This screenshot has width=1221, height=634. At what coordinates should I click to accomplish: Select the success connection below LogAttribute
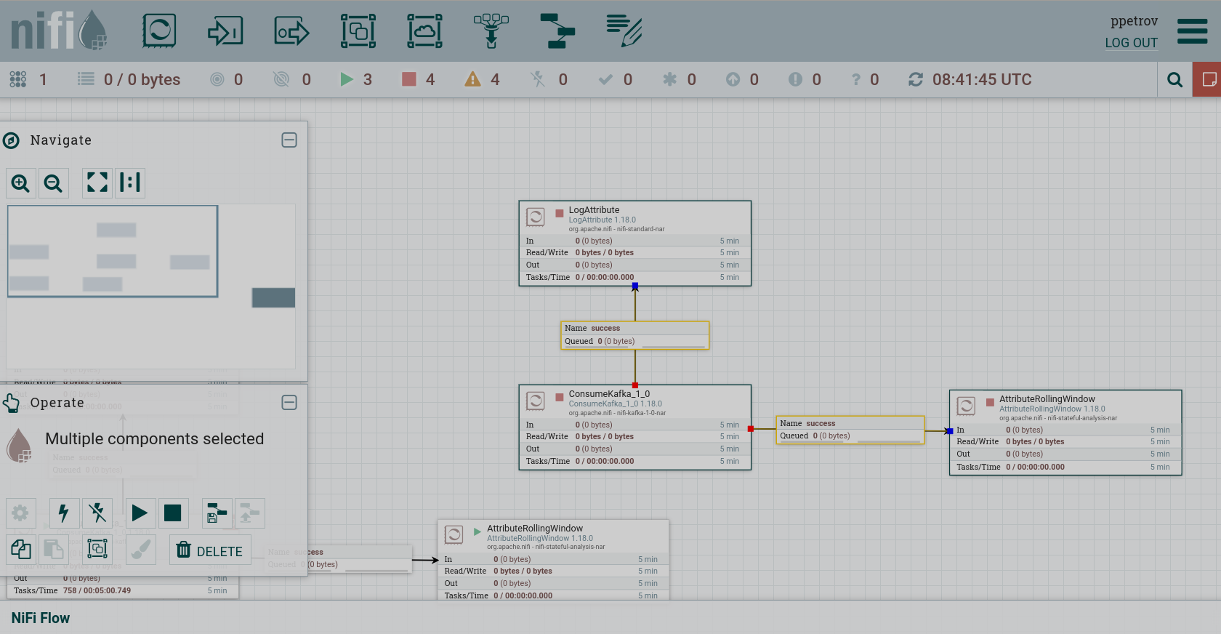pyautogui.click(x=634, y=335)
